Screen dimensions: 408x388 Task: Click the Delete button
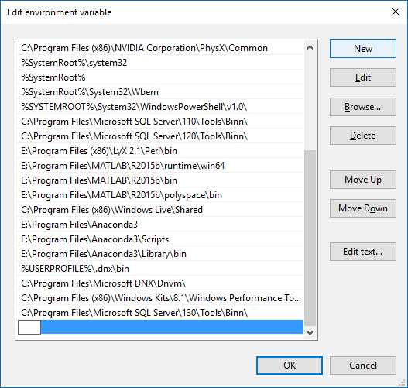(x=363, y=136)
